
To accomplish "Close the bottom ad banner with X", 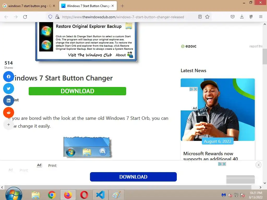I will coord(258,165).
